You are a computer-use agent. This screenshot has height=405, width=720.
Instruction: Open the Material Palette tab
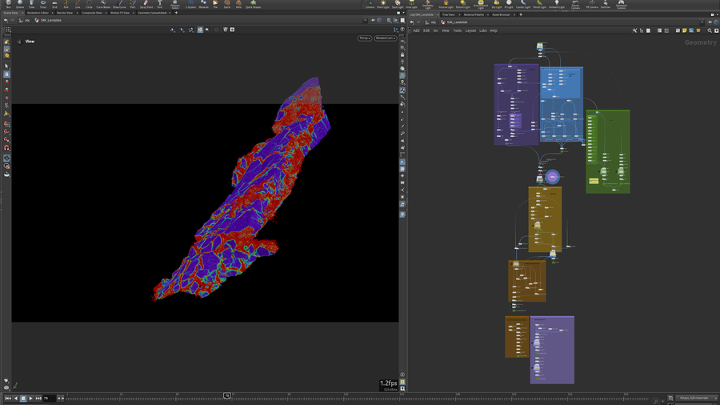click(x=474, y=14)
